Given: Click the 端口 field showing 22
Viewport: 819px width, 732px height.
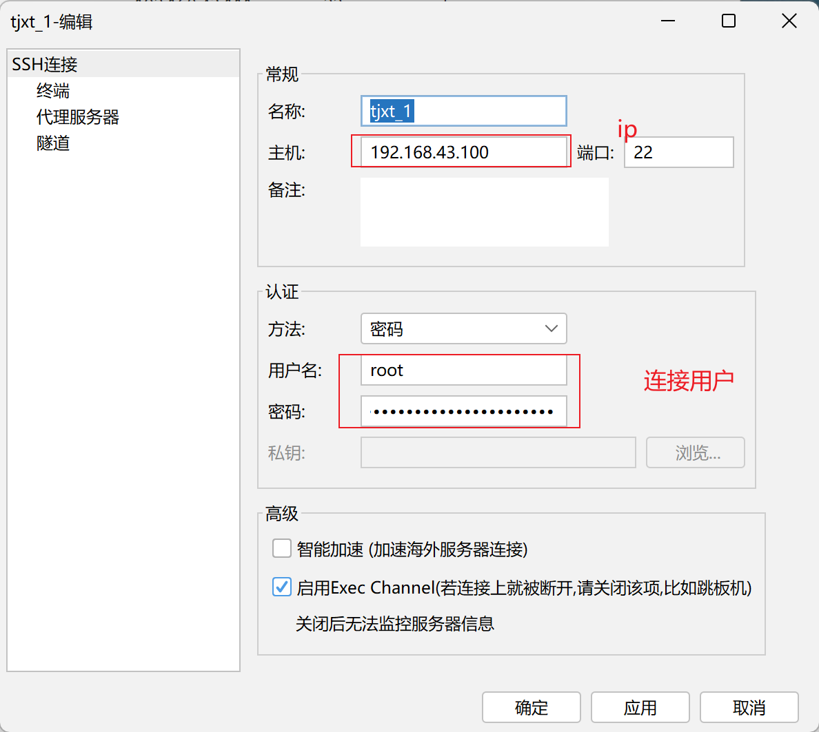Looking at the screenshot, I should pos(678,152).
